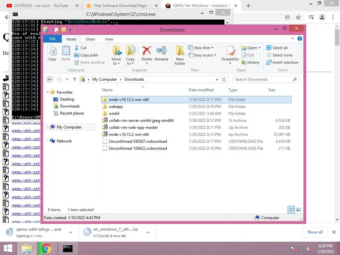Viewport: 340px width, 255px height.
Task: Open Explorer Help question mark icon
Action: pyautogui.click(x=300, y=39)
